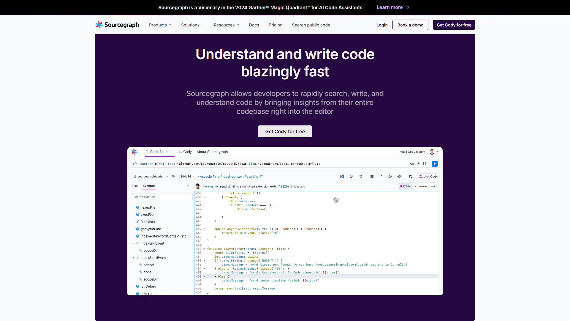This screenshot has width=570, height=321.
Task: Open file in VS Code icon
Action: (x=342, y=177)
